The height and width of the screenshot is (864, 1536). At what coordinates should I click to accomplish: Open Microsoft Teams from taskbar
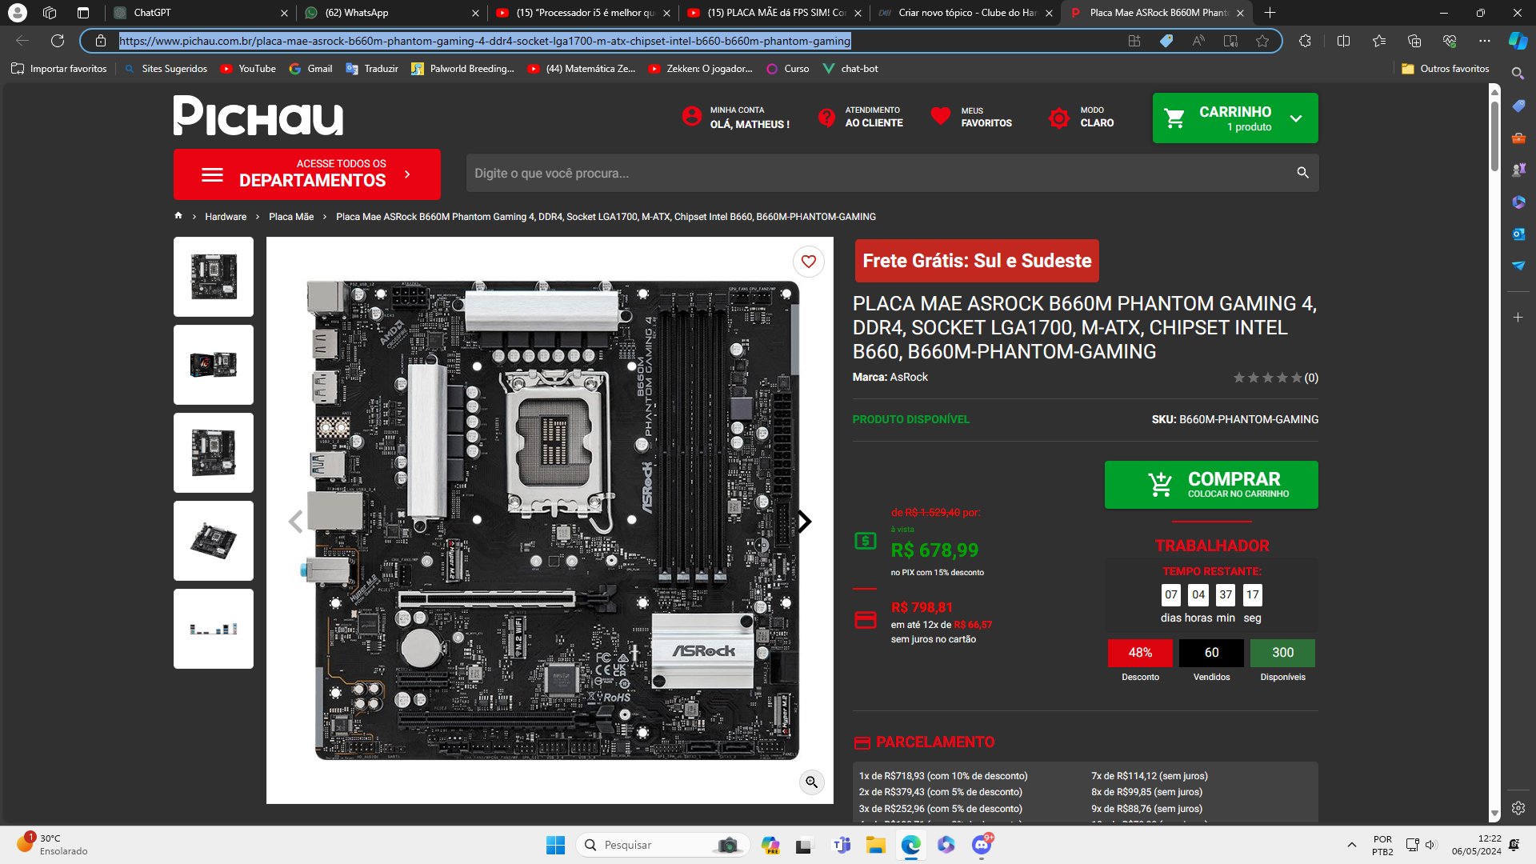click(x=842, y=845)
